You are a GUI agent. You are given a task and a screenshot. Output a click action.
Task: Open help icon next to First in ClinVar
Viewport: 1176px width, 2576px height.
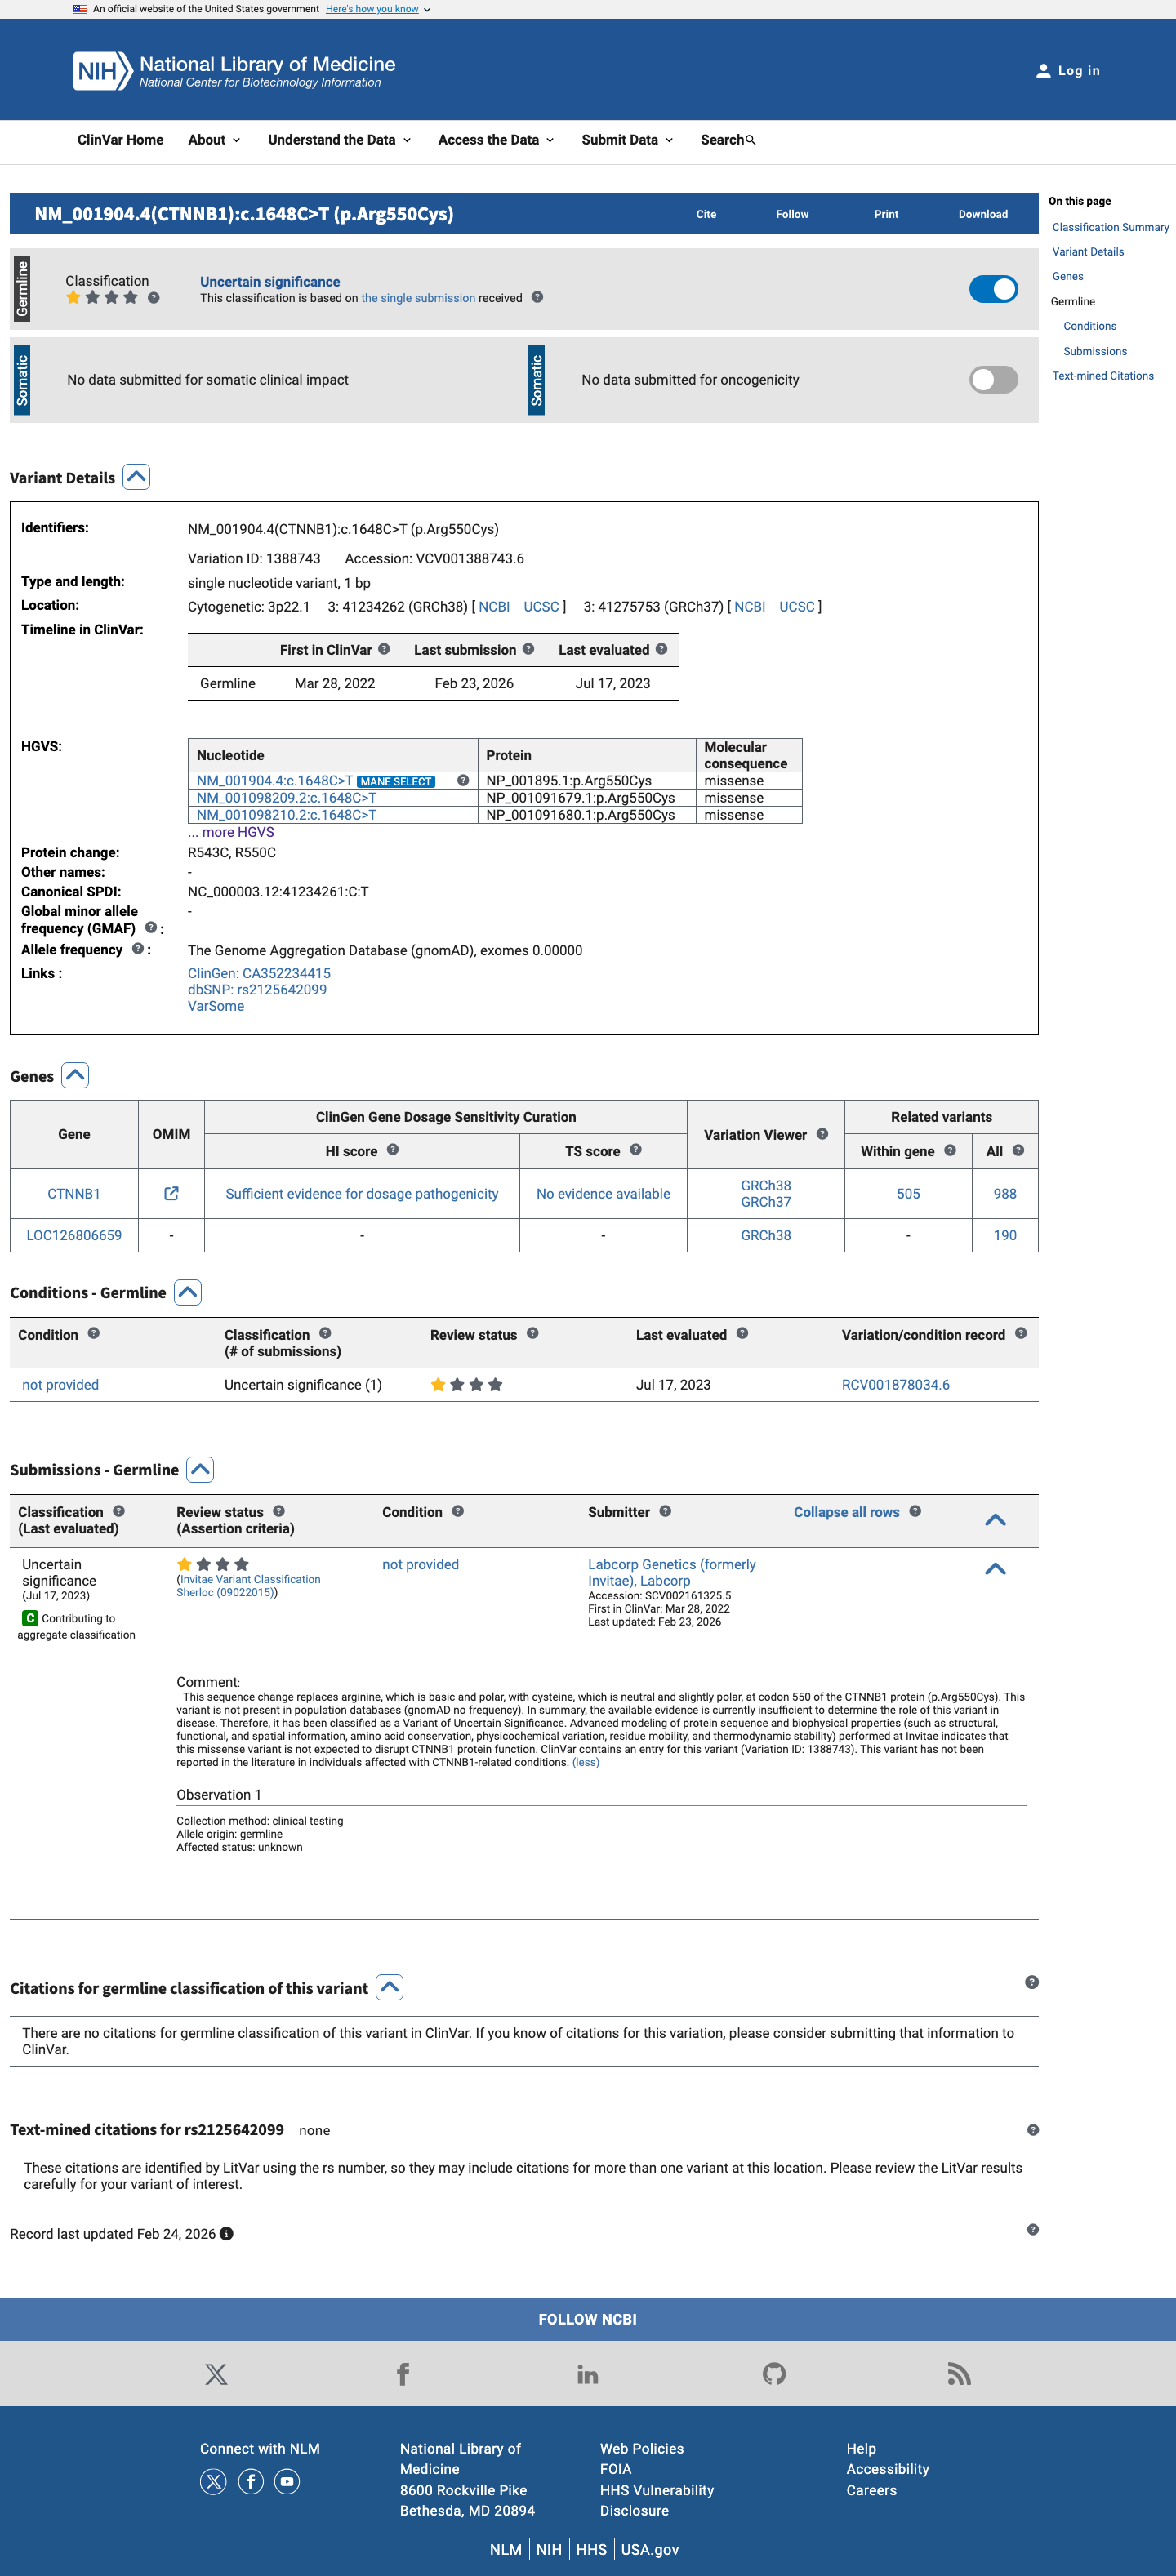(384, 649)
